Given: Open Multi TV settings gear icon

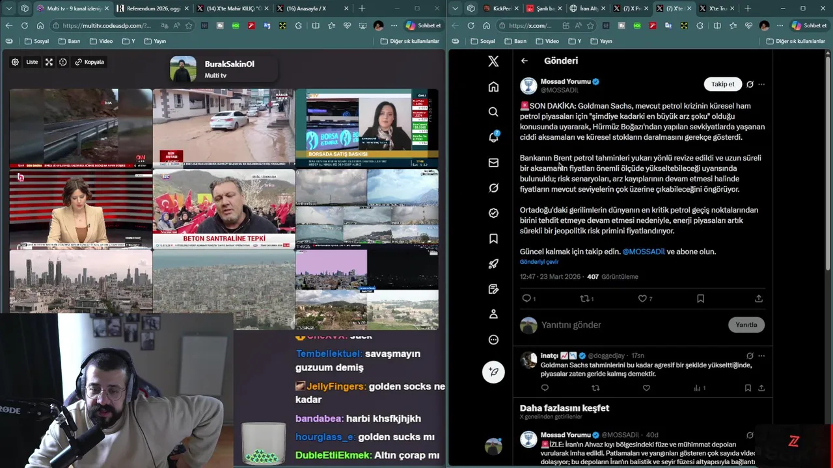Looking at the screenshot, I should click(15, 62).
